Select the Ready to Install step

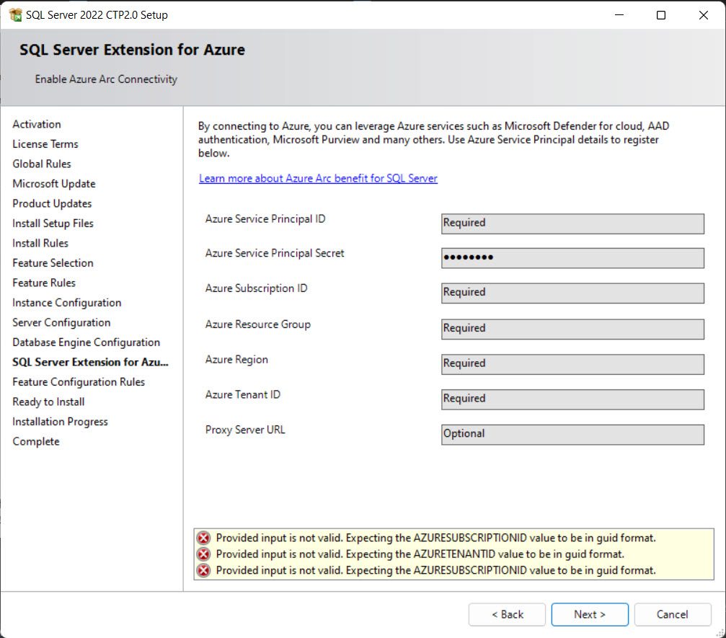48,402
